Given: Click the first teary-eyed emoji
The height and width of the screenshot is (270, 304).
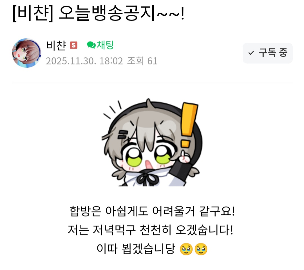Looking at the screenshot, I should [x=186, y=249].
